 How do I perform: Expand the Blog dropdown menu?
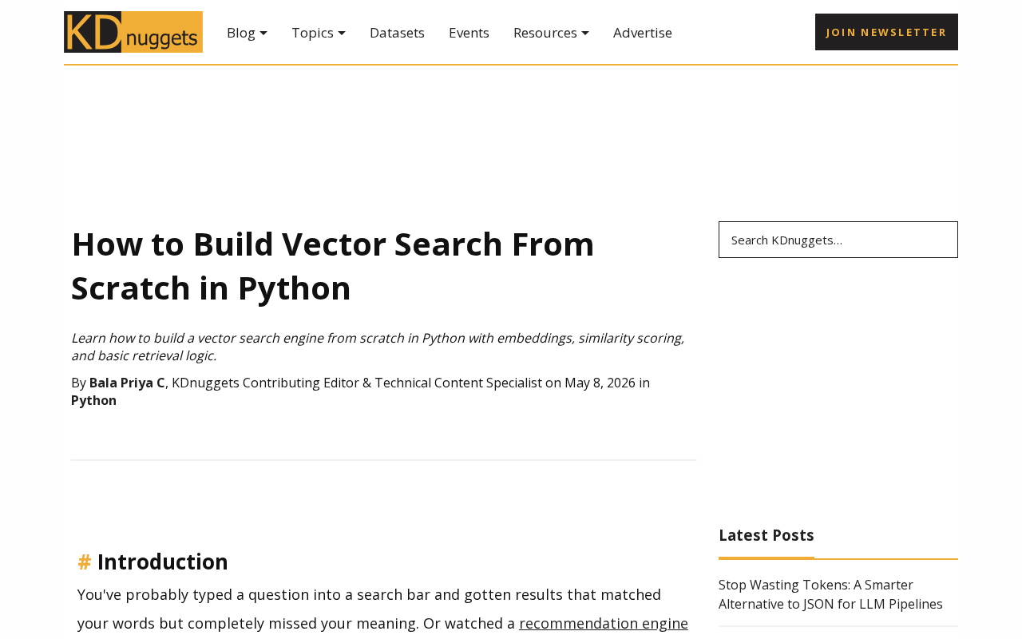[247, 33]
